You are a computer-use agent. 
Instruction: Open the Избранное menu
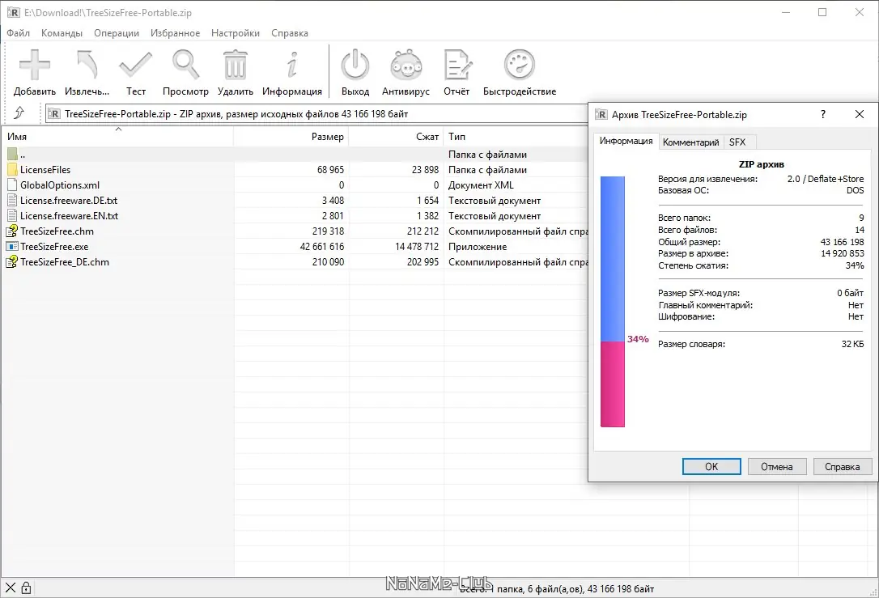pos(175,33)
